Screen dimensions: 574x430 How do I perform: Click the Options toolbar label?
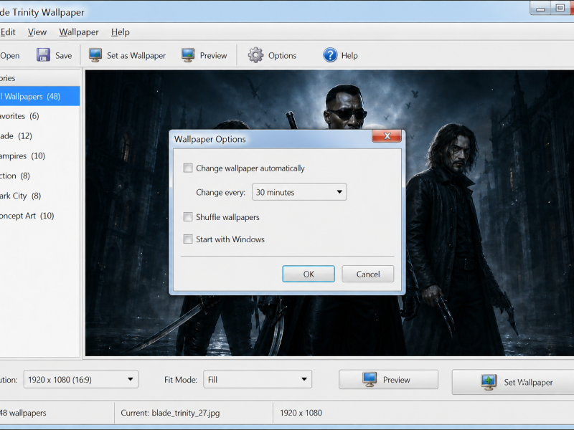[x=282, y=56]
